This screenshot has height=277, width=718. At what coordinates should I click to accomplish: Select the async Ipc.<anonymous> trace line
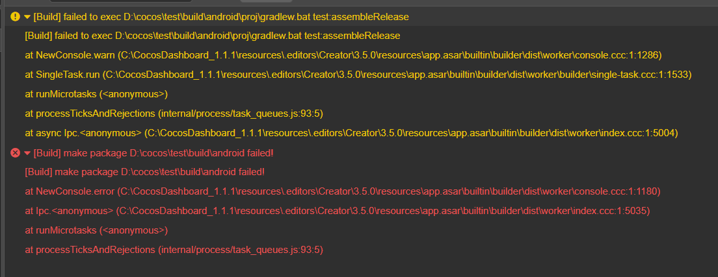coord(351,133)
